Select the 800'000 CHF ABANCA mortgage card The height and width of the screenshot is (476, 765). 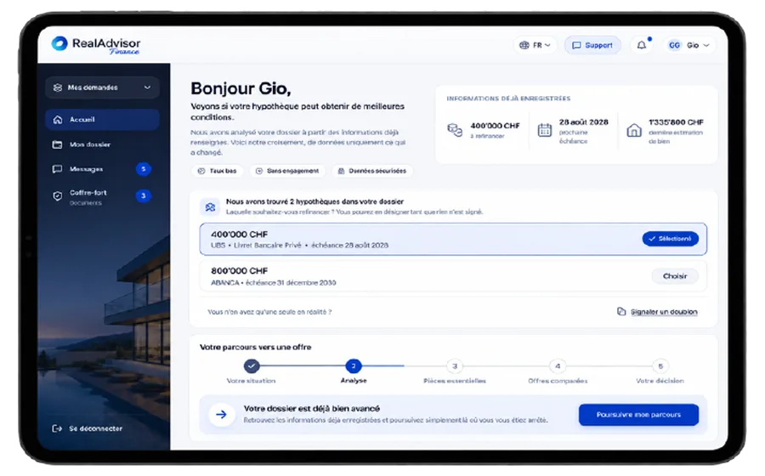click(453, 276)
